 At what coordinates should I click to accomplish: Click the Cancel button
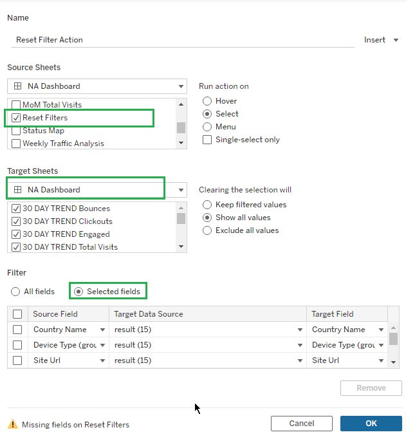click(x=301, y=424)
